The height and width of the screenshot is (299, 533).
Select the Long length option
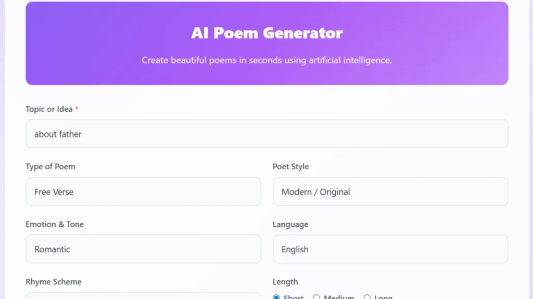[x=369, y=297]
